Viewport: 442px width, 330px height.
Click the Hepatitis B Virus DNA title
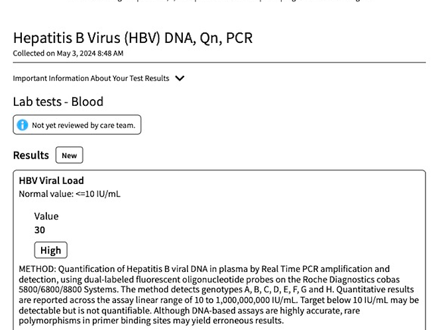pos(133,38)
